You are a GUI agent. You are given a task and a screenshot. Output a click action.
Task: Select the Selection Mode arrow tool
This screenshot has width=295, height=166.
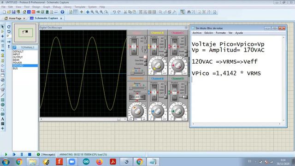pos(2,27)
